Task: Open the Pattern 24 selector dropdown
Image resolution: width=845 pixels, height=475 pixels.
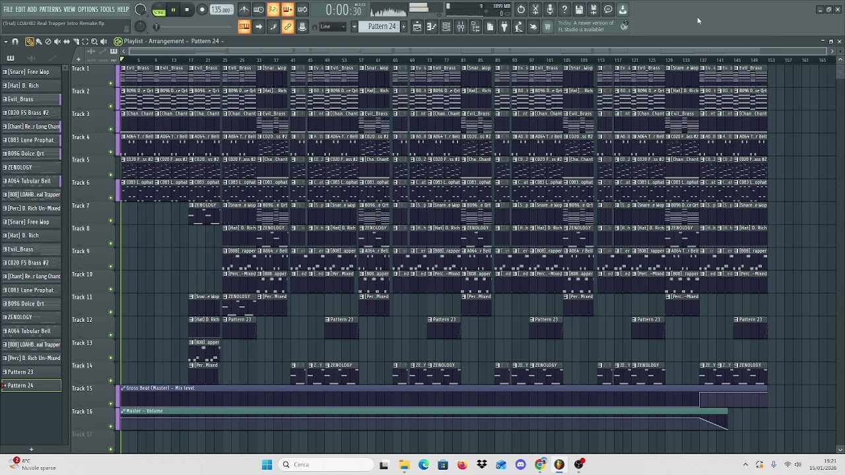Action: [x=382, y=26]
